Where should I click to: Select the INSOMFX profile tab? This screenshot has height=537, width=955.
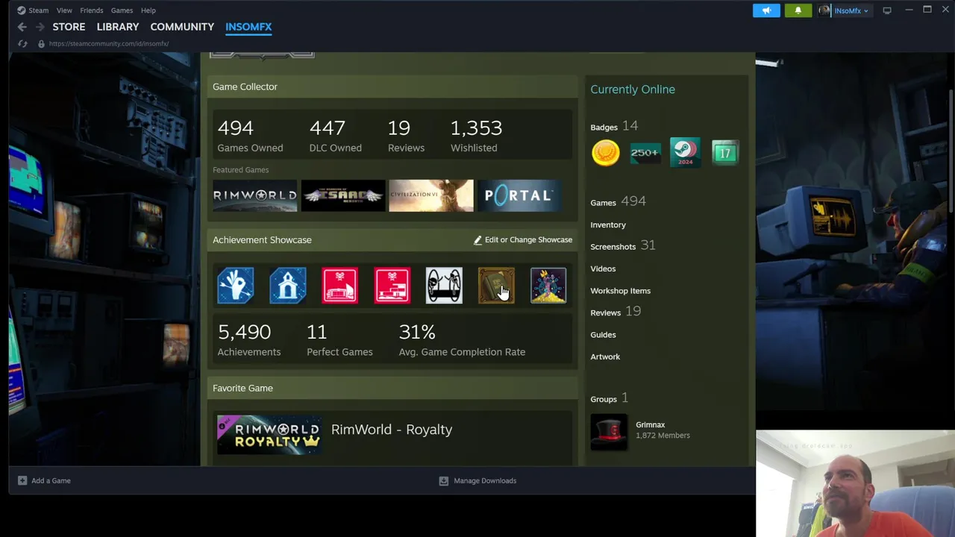(x=248, y=27)
